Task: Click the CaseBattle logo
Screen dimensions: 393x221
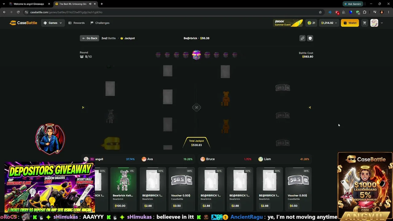Action: (23, 23)
